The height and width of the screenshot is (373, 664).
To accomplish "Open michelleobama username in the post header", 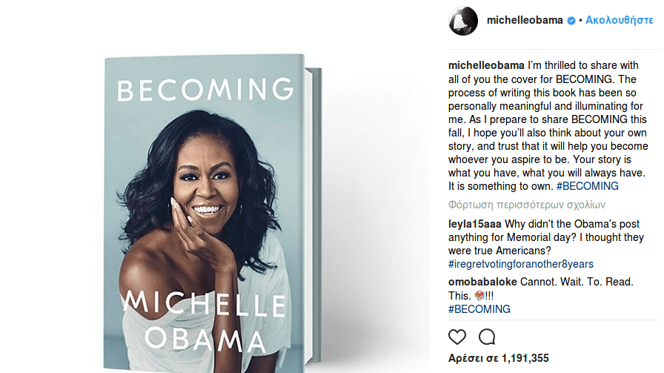I will (x=525, y=21).
